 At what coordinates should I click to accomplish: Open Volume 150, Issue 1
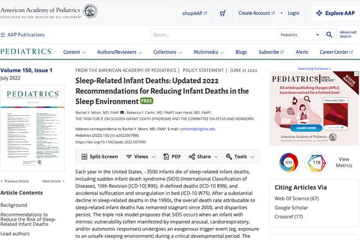(x=26, y=70)
